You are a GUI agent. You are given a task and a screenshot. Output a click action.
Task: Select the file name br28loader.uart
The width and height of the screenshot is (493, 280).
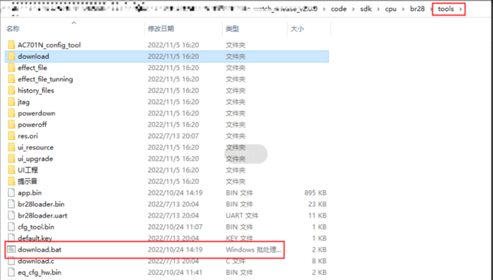(x=42, y=215)
